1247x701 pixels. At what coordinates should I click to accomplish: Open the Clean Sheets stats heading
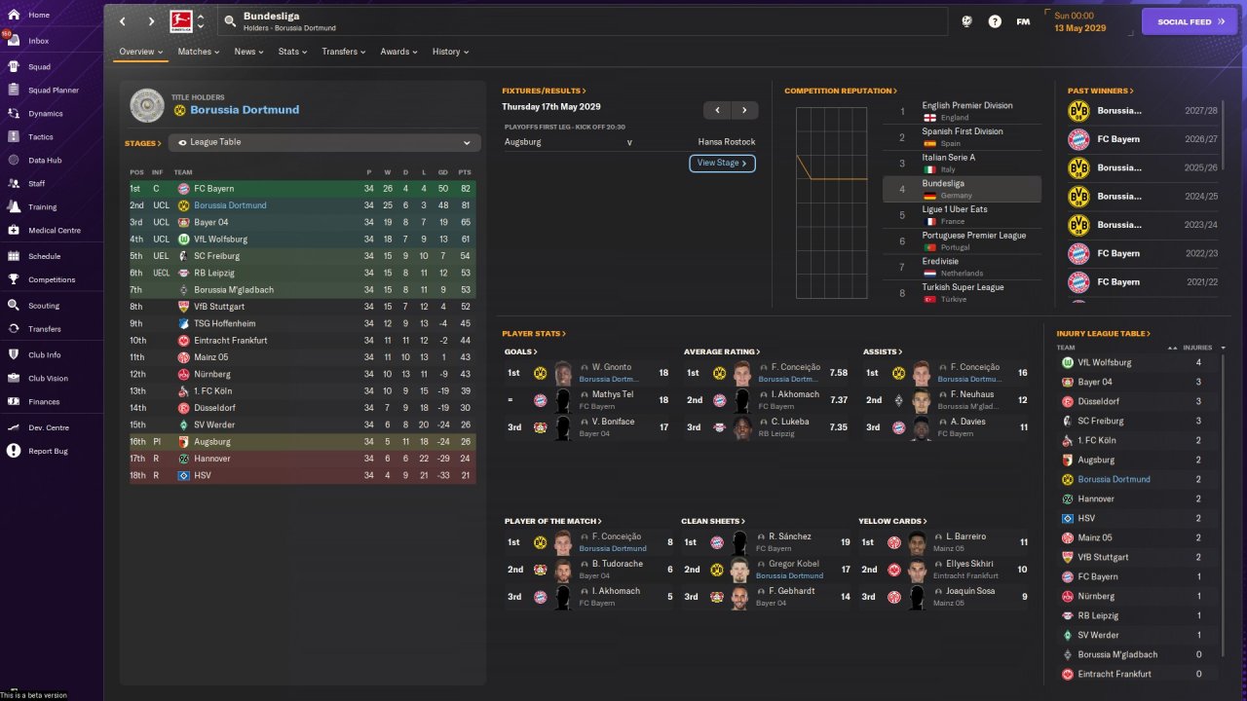click(713, 521)
